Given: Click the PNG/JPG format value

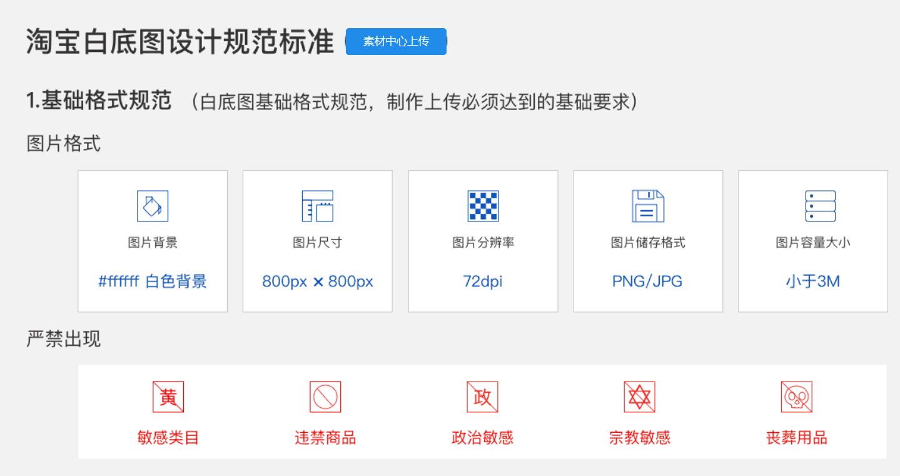Looking at the screenshot, I should (647, 281).
